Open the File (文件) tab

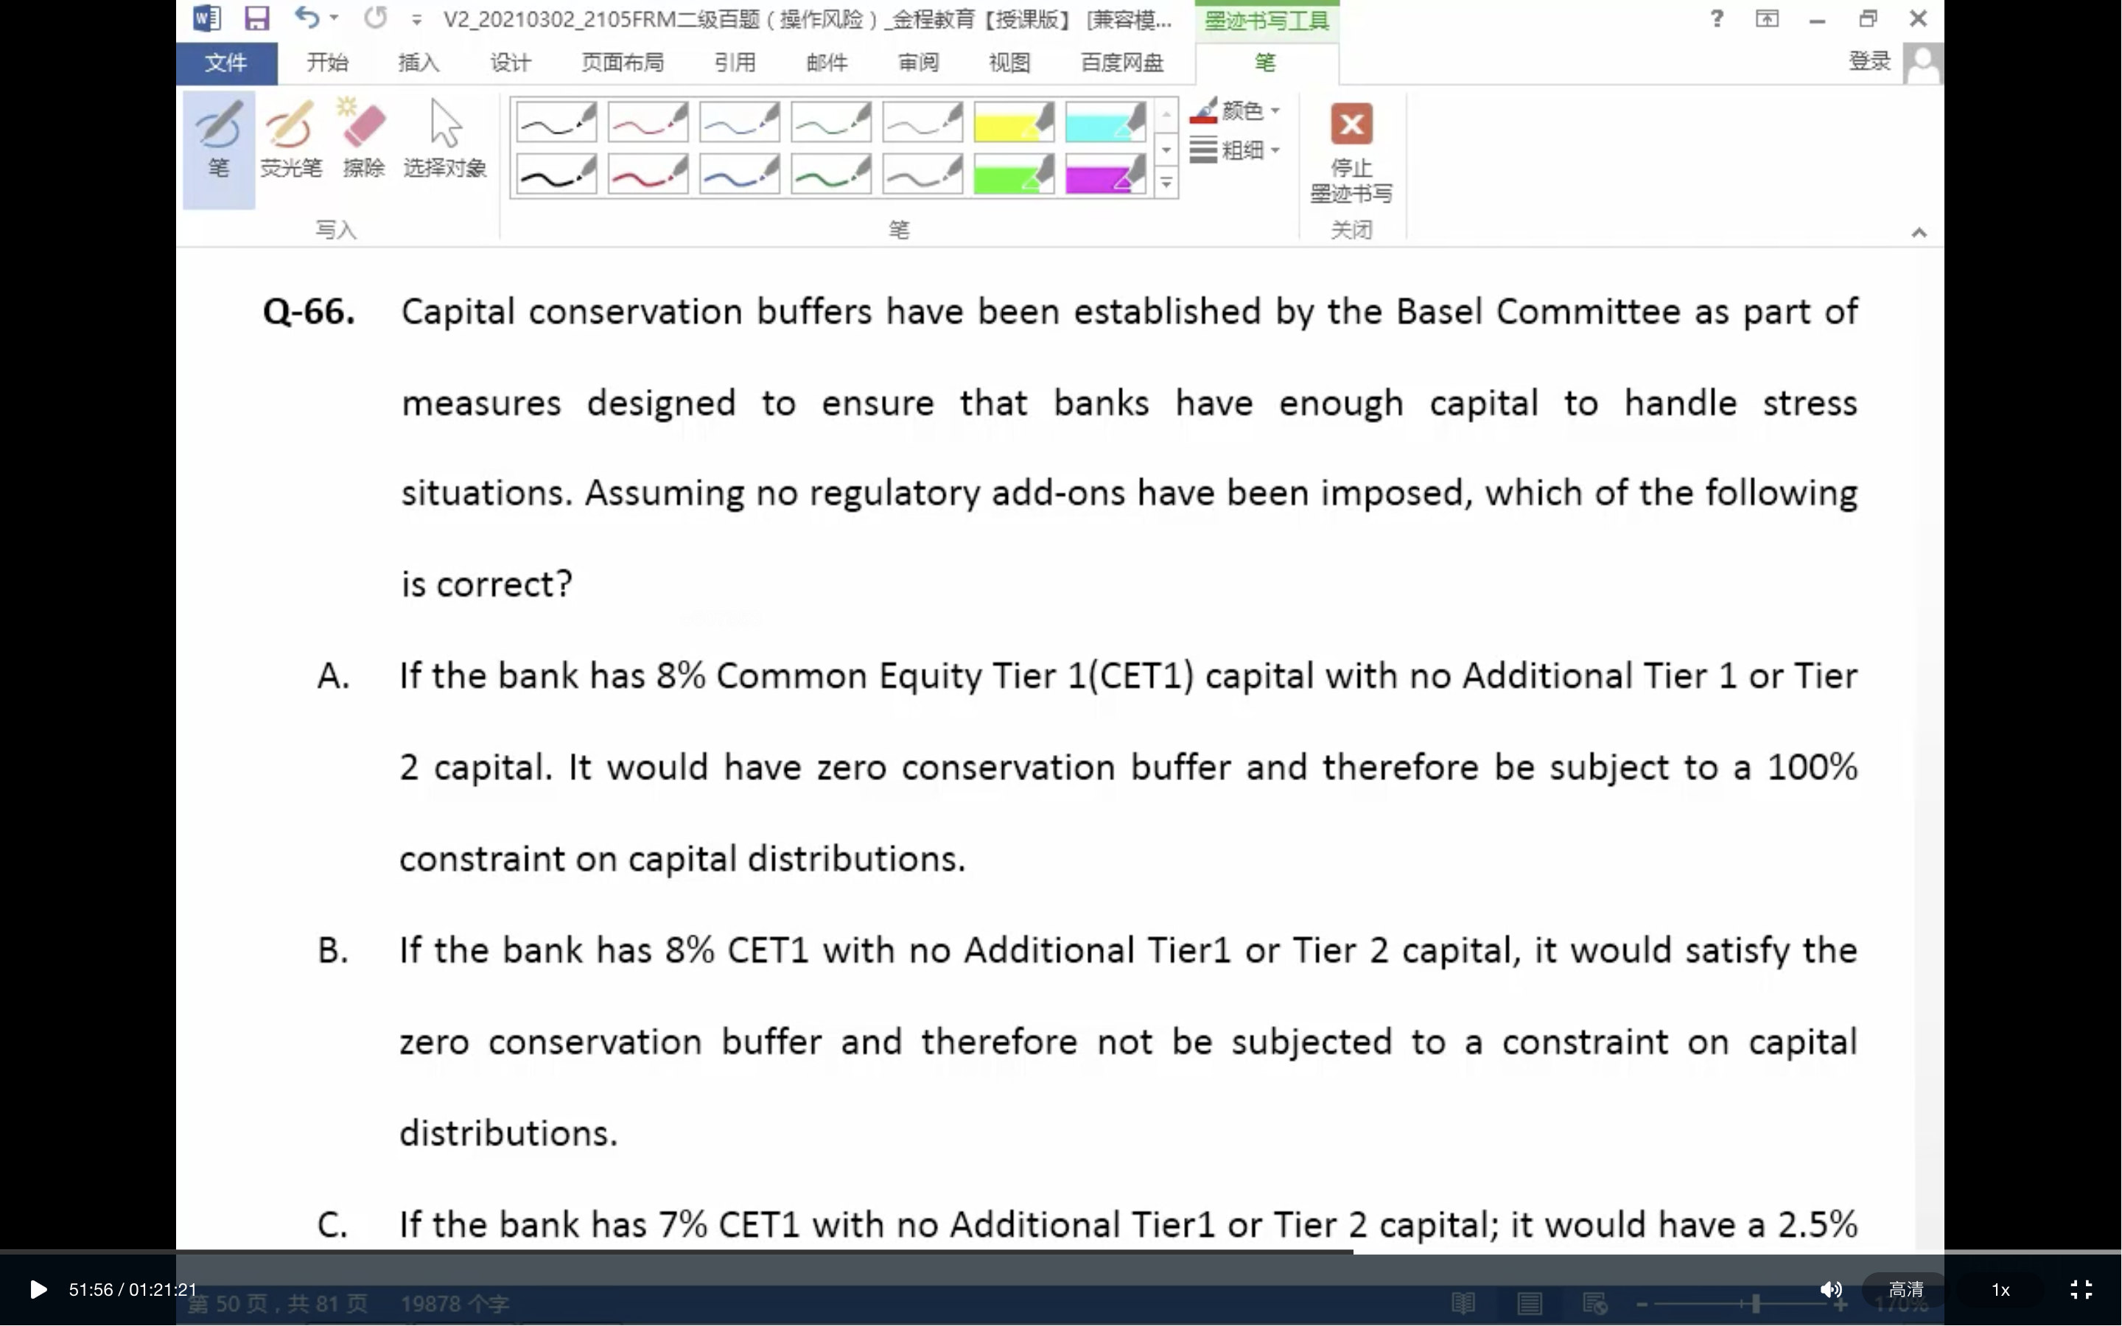coord(226,63)
